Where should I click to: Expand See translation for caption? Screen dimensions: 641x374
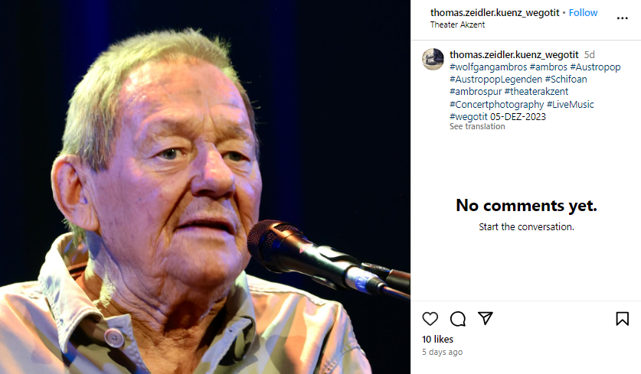(477, 126)
